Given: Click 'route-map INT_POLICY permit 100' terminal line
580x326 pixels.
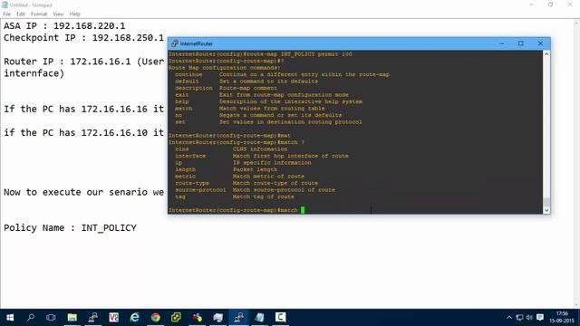Looking at the screenshot, I should click(x=298, y=54).
